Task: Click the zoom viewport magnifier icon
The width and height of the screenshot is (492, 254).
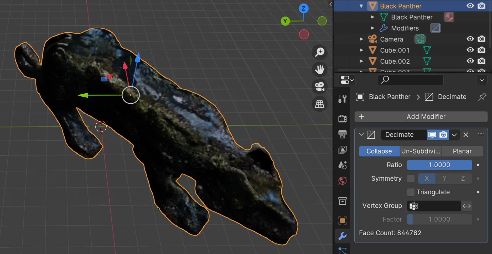Action: click(320, 52)
